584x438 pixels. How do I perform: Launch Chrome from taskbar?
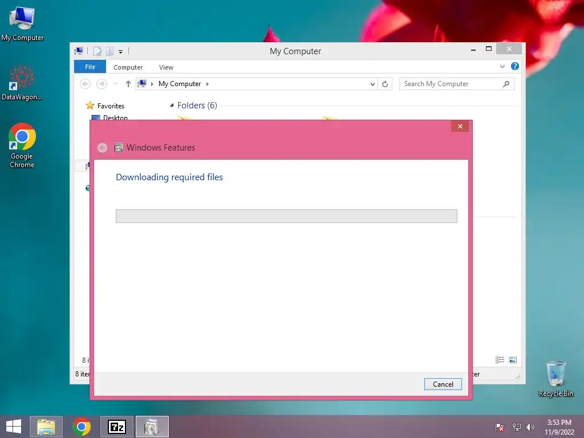pyautogui.click(x=82, y=427)
